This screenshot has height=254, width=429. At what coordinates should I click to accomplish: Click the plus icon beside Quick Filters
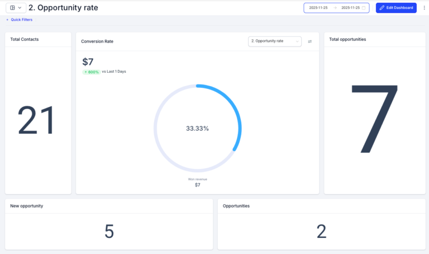pos(7,20)
